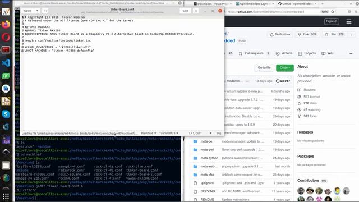
Task: Click the Readme link in About section
Action: (x=310, y=90)
